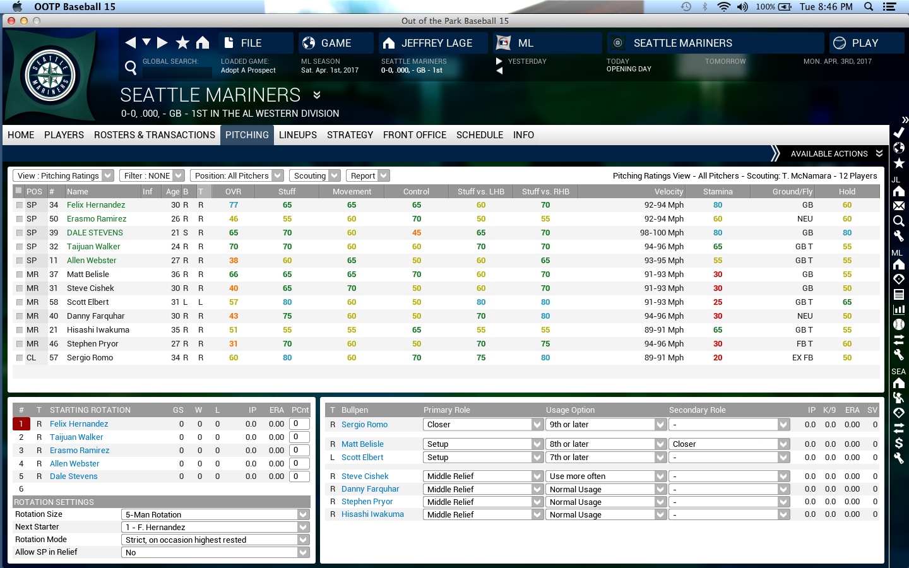The height and width of the screenshot is (568, 909).
Task: Click the SEA player figure icon
Action: [x=899, y=398]
